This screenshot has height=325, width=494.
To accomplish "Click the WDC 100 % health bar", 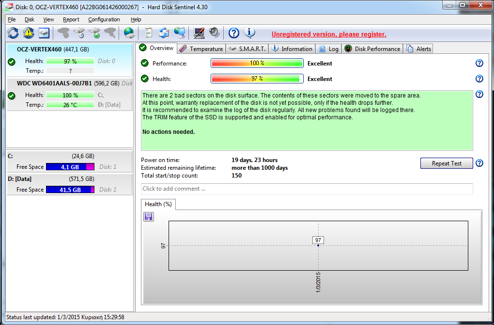I will pos(70,95).
